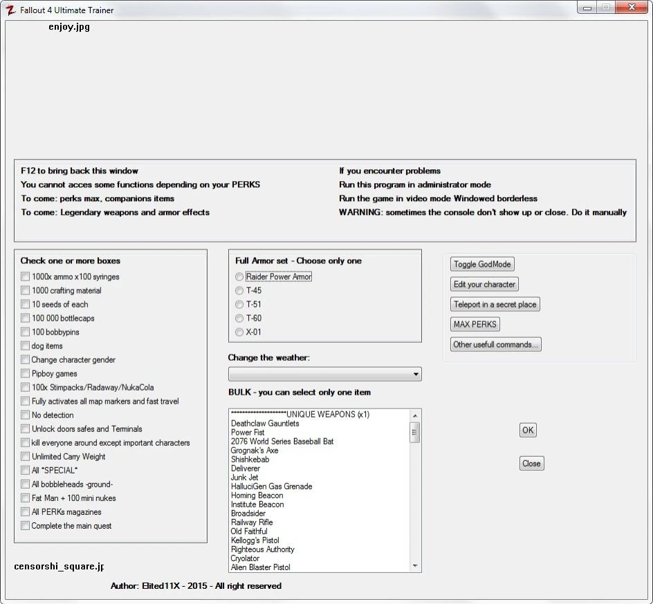The width and height of the screenshot is (653, 604).
Task: Click the Toggle GodMode button
Action: (482, 264)
